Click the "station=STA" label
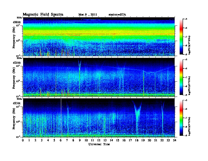 point(117,15)
